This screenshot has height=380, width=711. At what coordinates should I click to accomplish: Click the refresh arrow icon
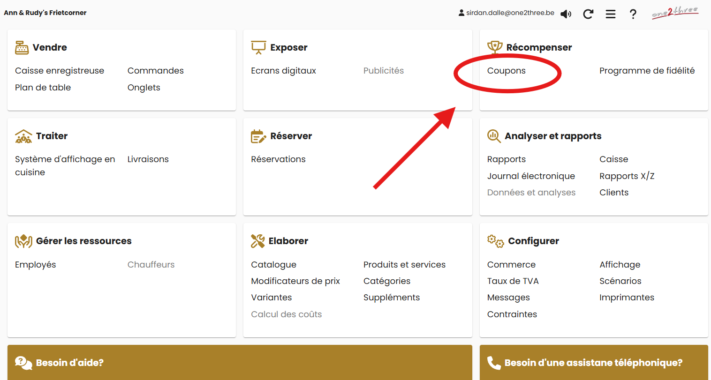[x=588, y=14]
